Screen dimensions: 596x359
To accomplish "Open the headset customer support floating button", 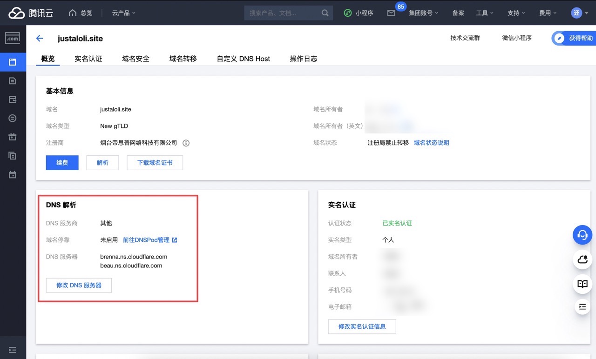I will coord(582,235).
